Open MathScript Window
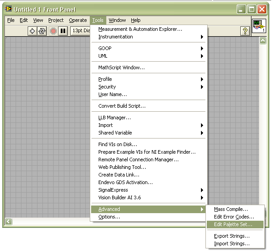Viewport: 272px width, 252px height. [x=148, y=67]
